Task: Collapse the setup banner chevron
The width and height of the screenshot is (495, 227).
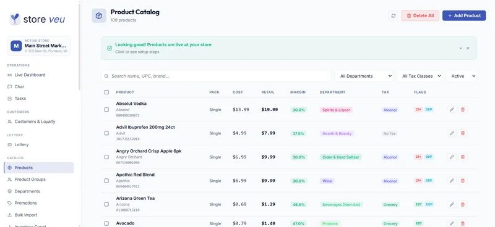Action: point(460,48)
